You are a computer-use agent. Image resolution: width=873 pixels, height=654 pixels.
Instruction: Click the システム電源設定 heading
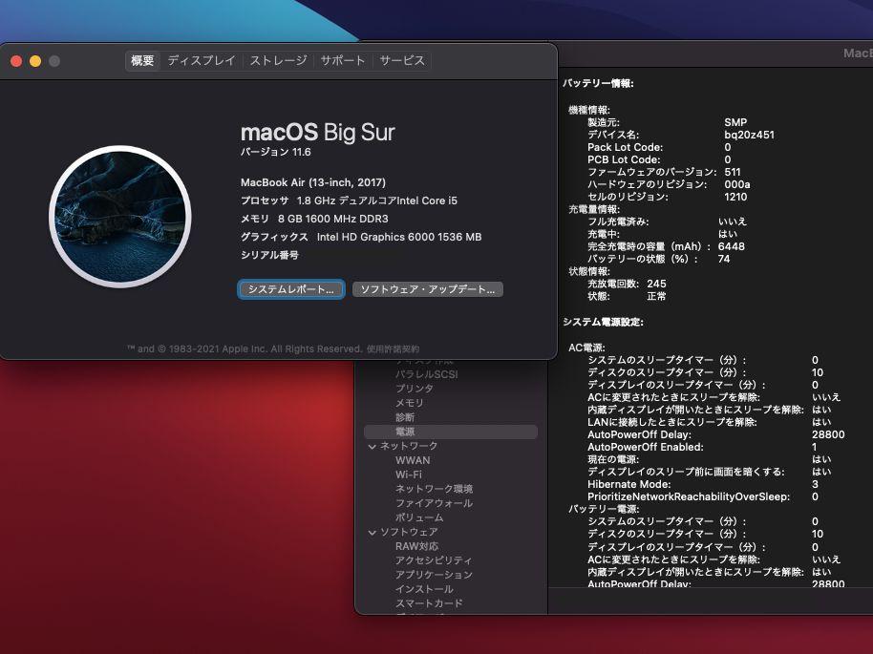click(x=603, y=323)
